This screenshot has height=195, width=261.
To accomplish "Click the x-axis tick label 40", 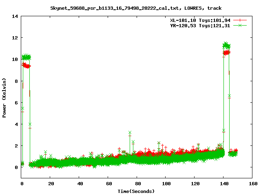I will (x=80, y=184).
